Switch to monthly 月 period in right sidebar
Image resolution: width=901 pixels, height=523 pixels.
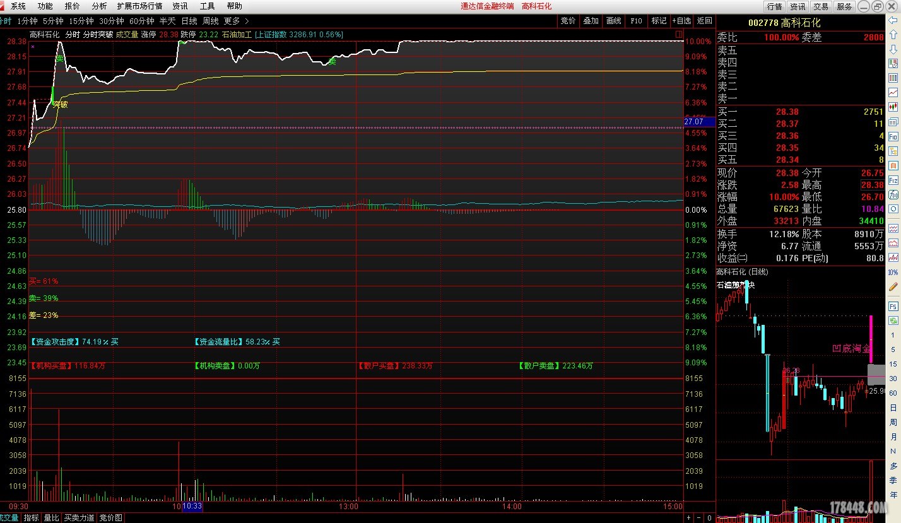click(893, 437)
